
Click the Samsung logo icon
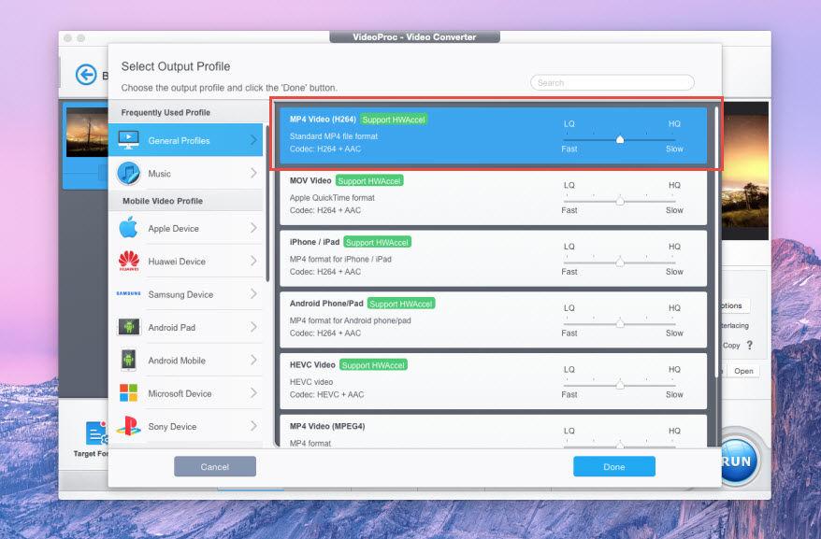129,293
